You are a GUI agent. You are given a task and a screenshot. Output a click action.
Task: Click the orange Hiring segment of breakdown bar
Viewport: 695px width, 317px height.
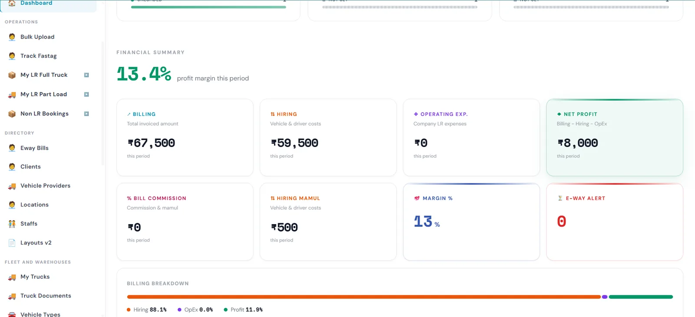(364, 297)
